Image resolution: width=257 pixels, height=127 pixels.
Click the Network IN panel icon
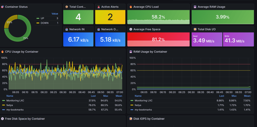pos(67,29)
